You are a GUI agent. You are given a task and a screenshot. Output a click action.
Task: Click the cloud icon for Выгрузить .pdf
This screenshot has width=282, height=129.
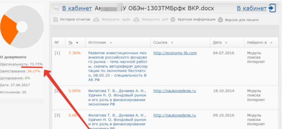tap(136, 20)
